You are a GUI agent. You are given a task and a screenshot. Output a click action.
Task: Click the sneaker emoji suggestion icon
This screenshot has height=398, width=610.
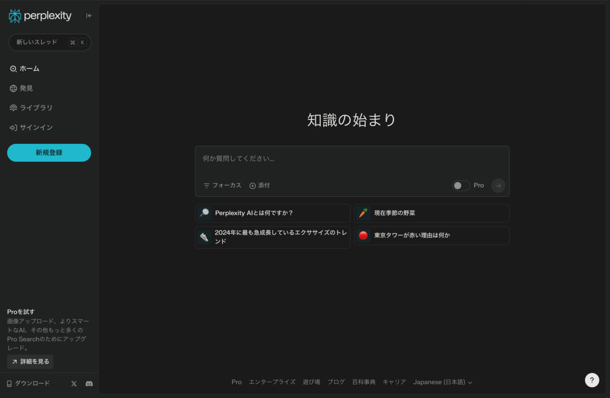204,237
